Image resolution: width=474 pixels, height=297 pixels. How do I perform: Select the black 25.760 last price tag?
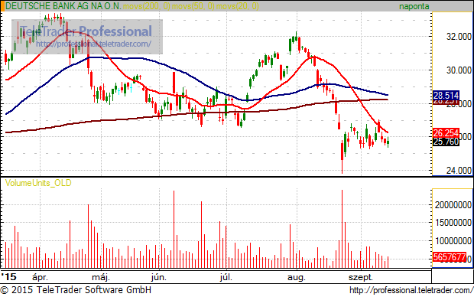tap(446, 142)
